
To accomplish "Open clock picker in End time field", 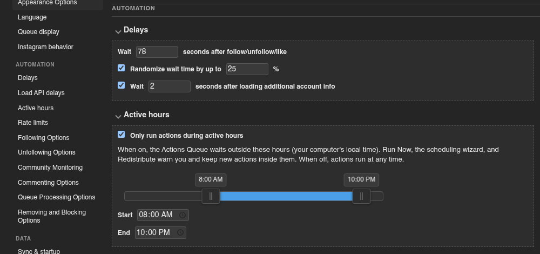I will click(x=180, y=232).
